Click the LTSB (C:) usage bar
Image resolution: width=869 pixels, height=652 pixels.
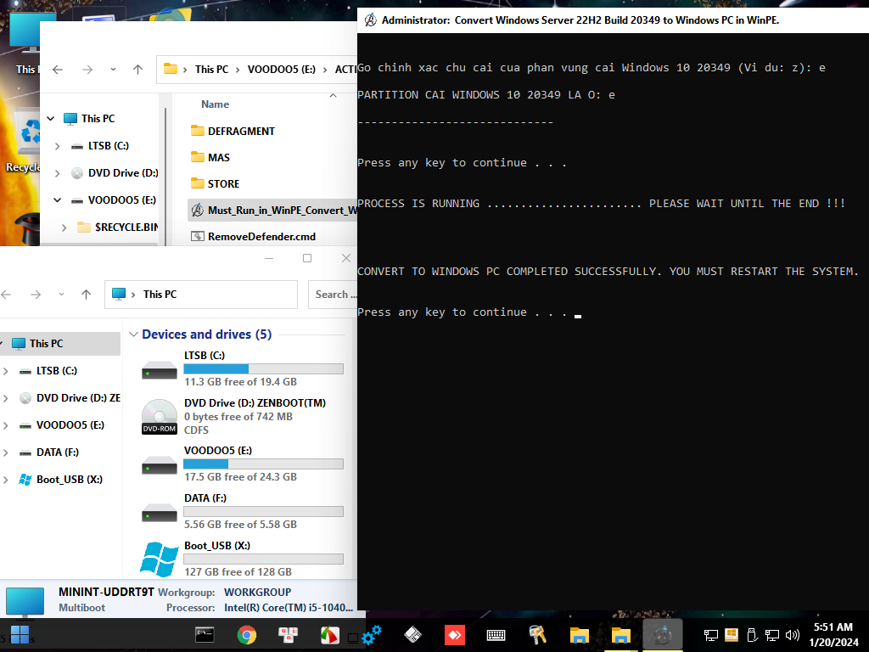263,368
